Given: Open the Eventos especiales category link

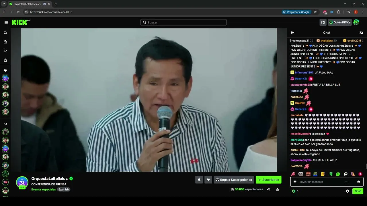Looking at the screenshot, I should (x=44, y=189).
